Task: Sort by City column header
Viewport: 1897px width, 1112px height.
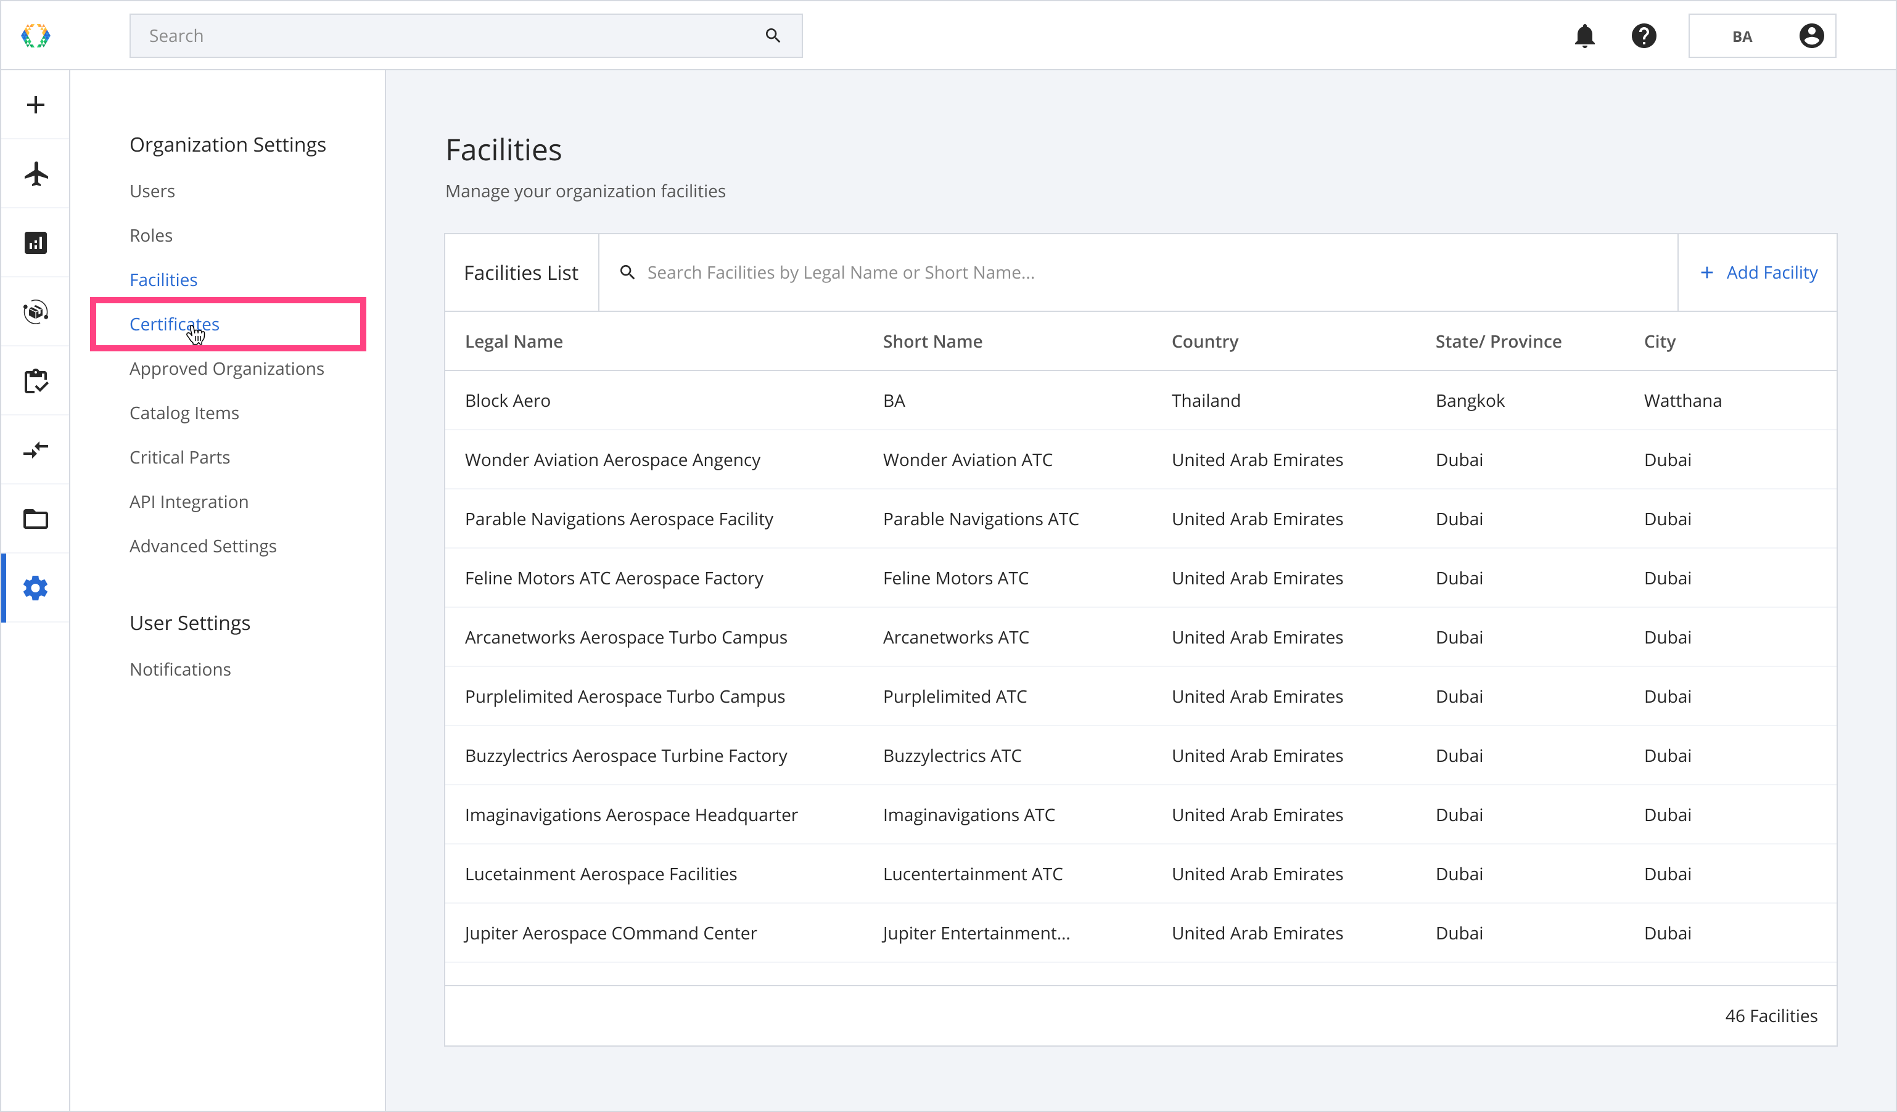Action: pyautogui.click(x=1660, y=341)
